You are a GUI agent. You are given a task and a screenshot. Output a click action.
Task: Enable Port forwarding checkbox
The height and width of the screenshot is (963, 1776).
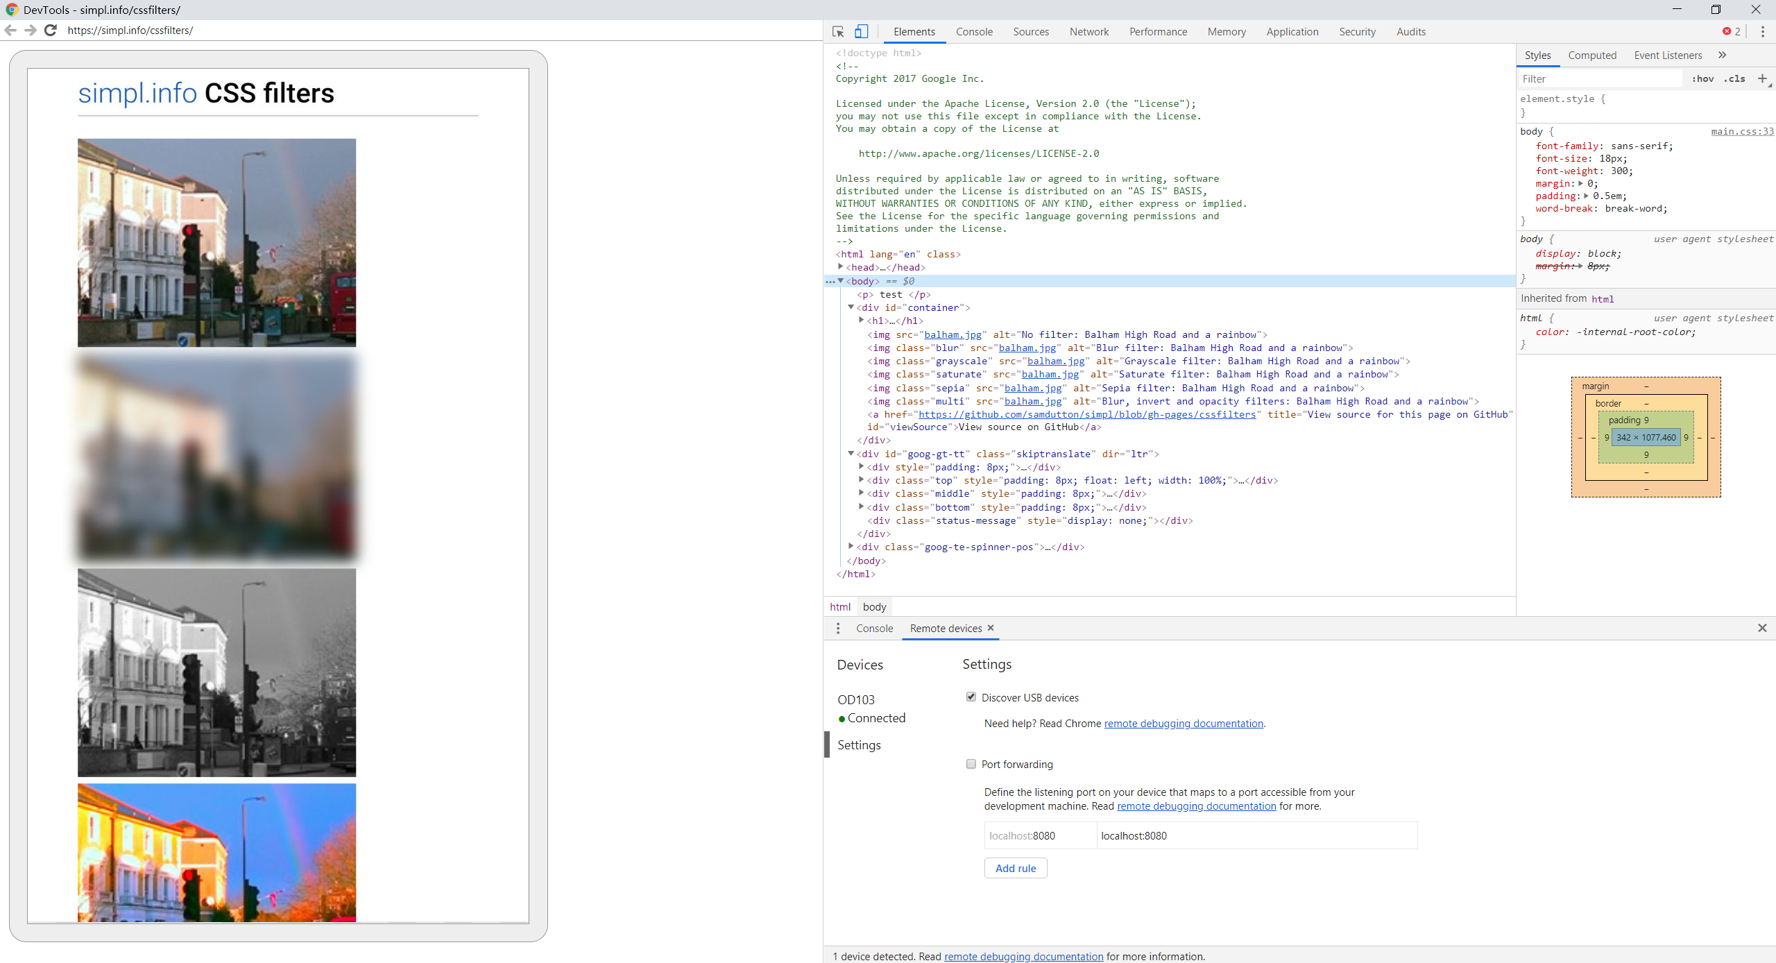[971, 764]
